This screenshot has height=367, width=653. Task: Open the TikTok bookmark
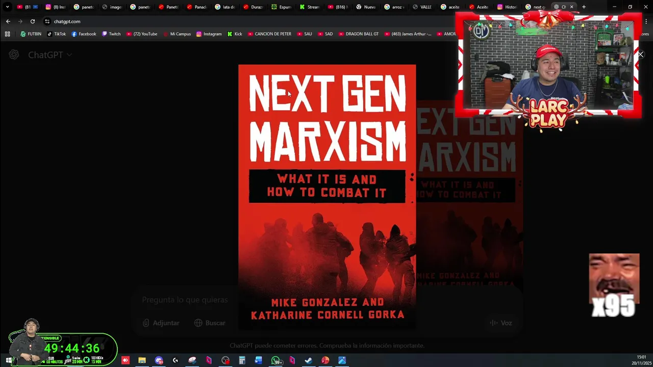(56, 34)
